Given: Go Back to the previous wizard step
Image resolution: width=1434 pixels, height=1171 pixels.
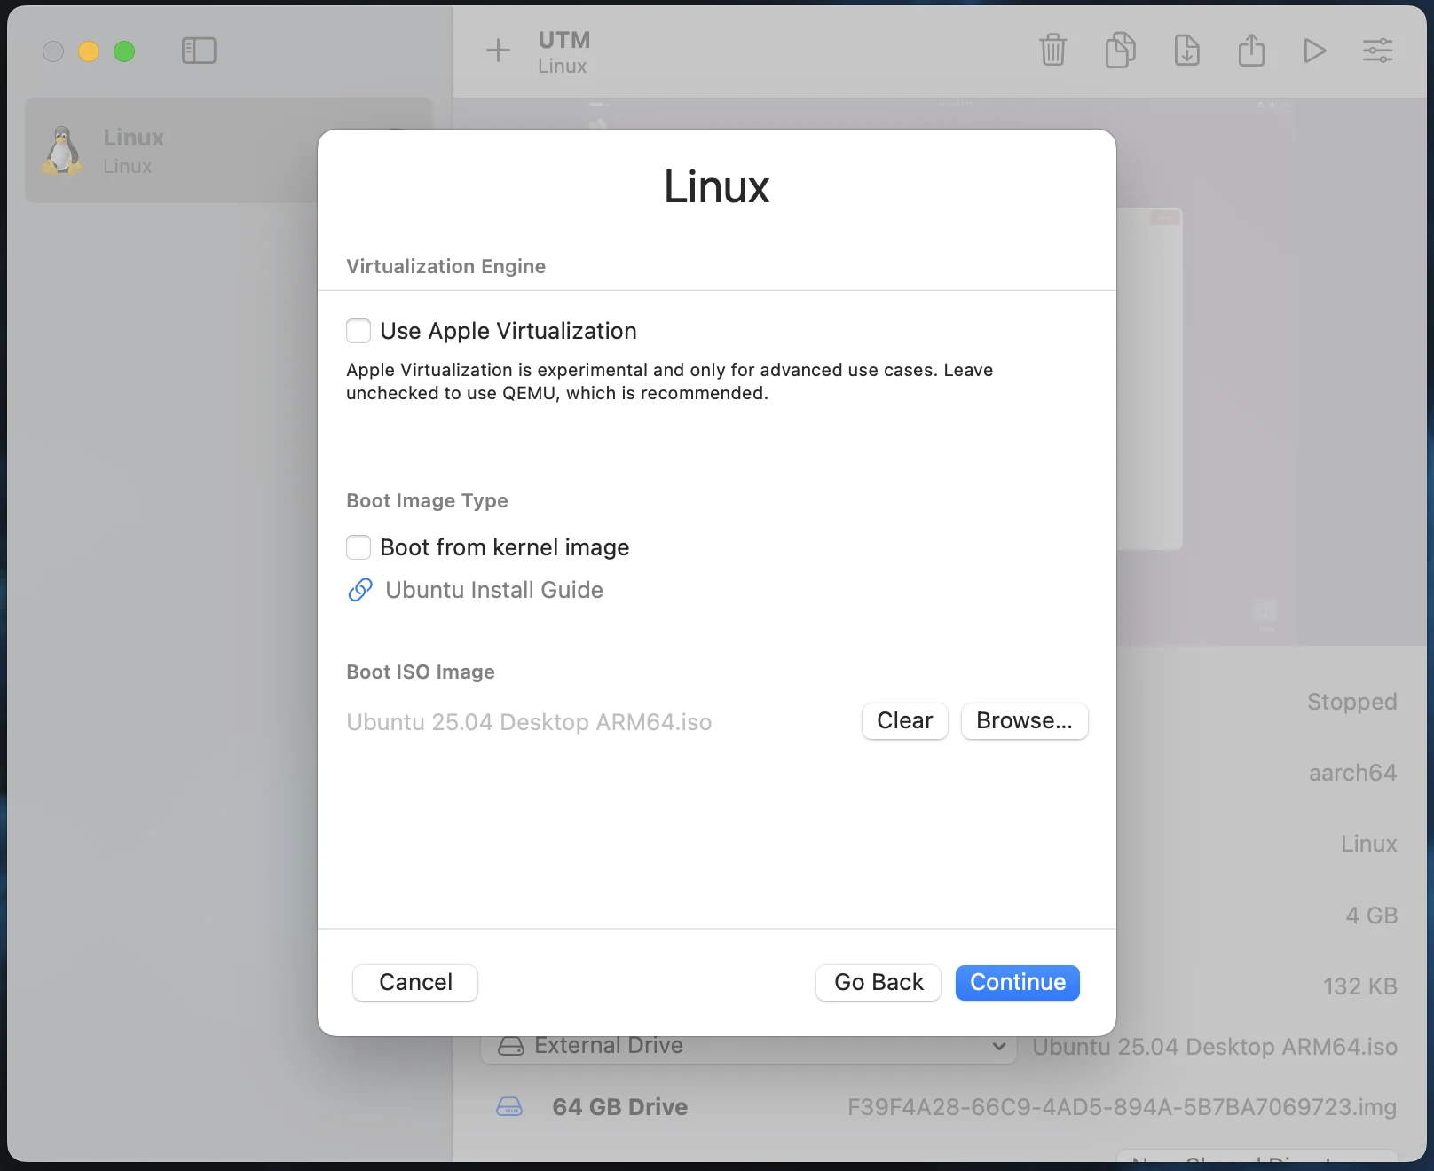Looking at the screenshot, I should (879, 982).
